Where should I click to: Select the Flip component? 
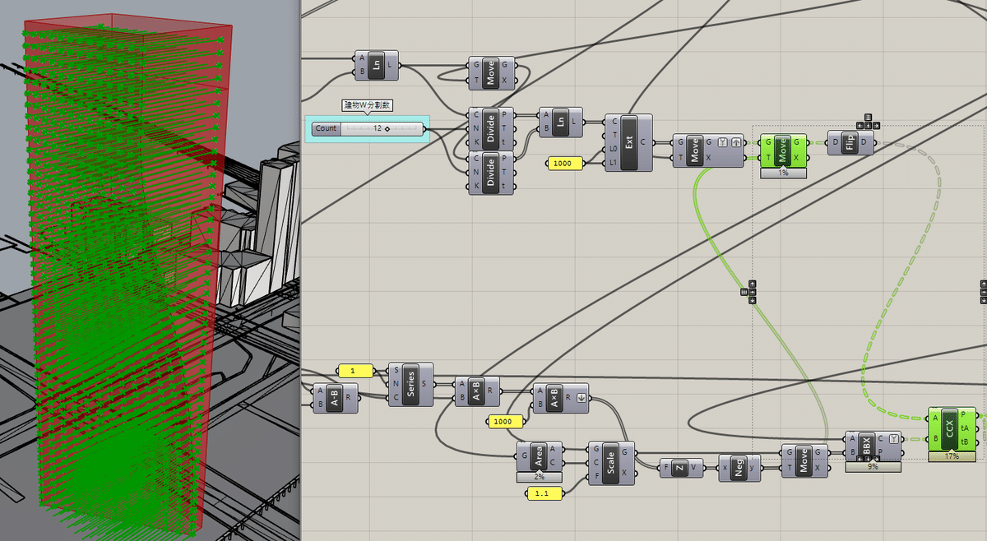(x=850, y=143)
